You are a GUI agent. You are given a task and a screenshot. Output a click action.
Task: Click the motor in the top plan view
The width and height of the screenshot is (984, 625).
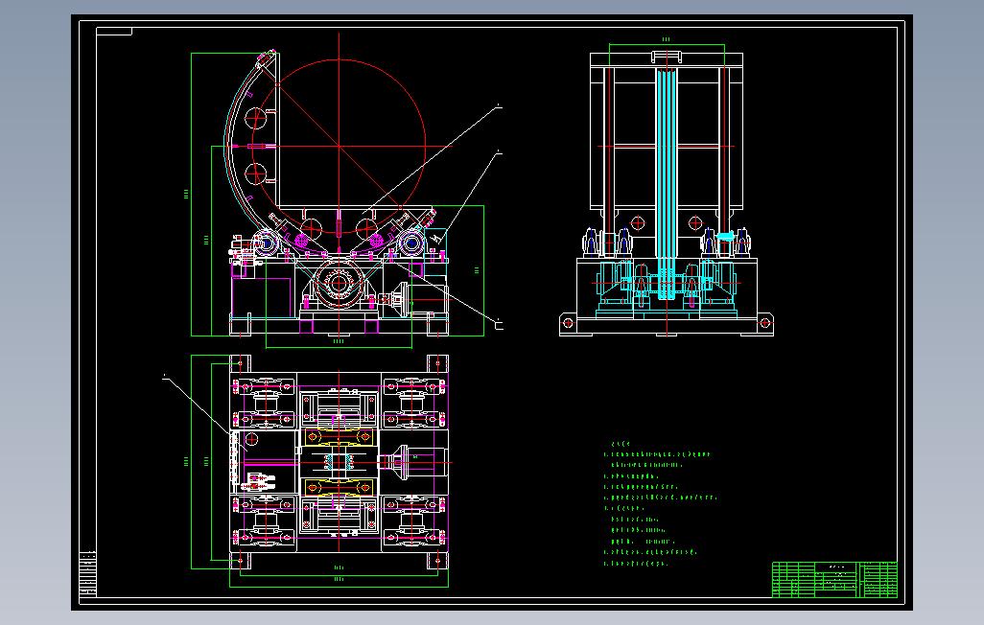point(414,462)
